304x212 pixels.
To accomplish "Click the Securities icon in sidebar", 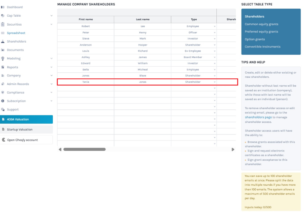I will tap(3, 24).
